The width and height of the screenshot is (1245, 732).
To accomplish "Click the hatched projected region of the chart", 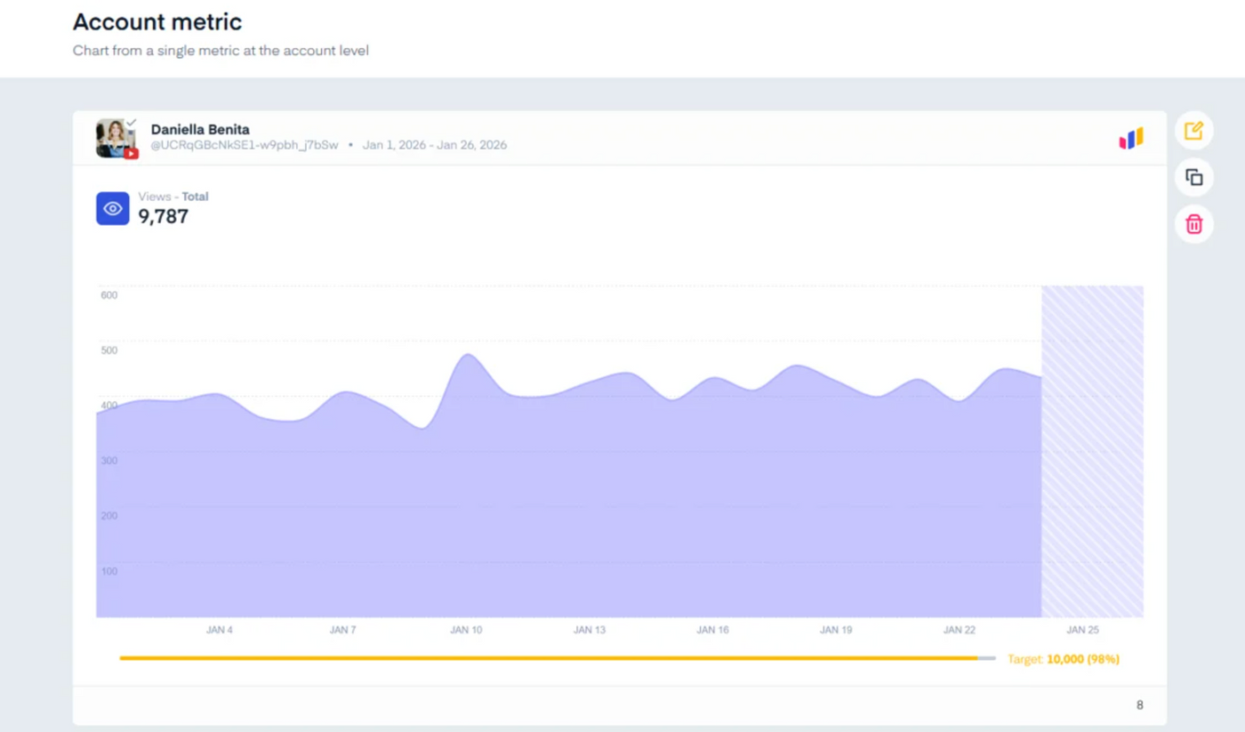I will (1092, 451).
